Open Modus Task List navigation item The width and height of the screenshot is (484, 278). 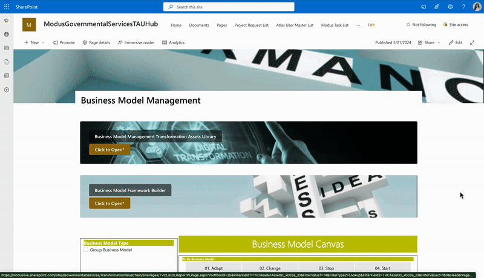click(335, 25)
